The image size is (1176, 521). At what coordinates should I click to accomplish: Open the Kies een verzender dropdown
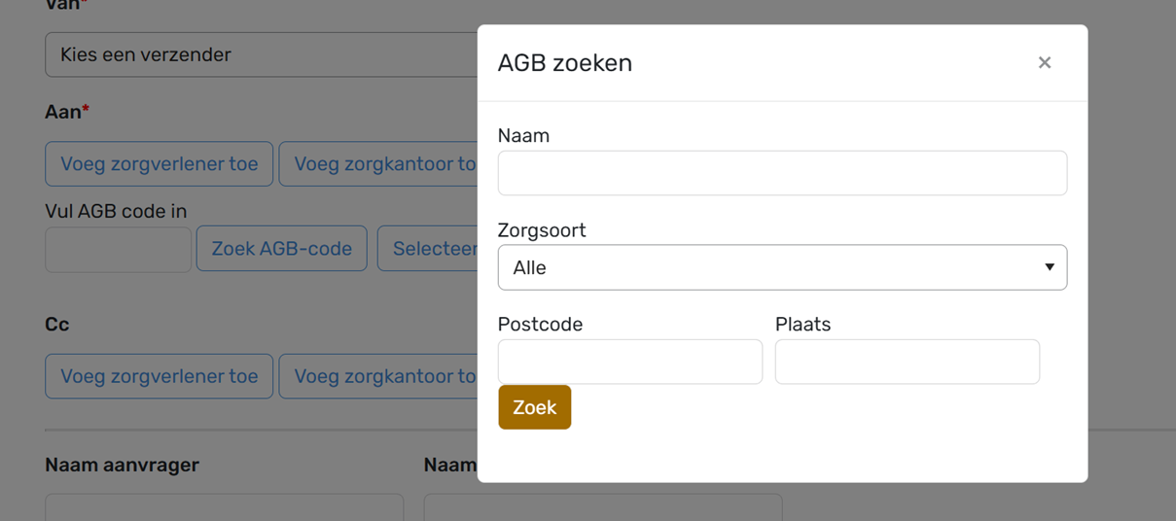tap(261, 55)
